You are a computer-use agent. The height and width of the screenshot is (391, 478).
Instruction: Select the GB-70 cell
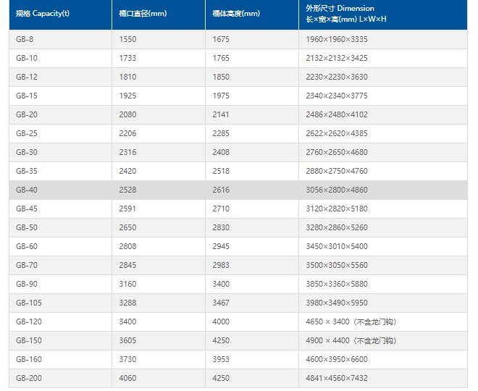(60, 266)
